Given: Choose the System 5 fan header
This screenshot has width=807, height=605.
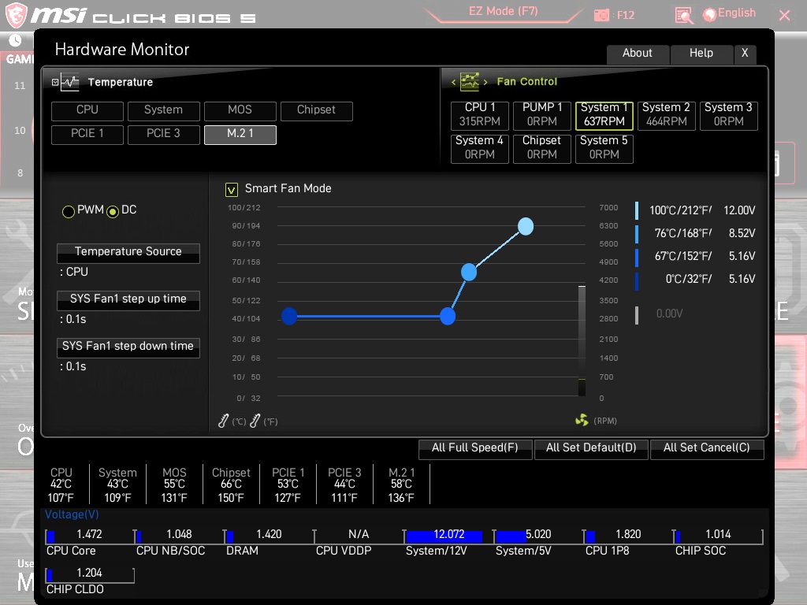Looking at the screenshot, I should point(604,148).
